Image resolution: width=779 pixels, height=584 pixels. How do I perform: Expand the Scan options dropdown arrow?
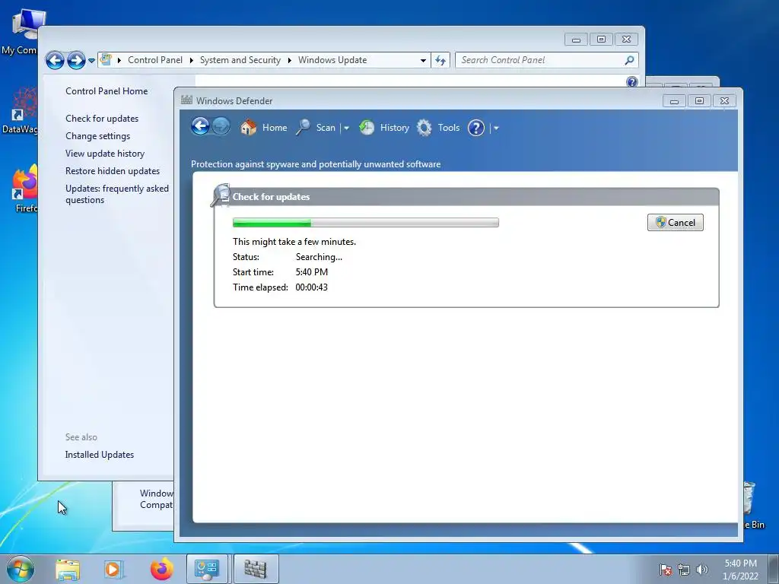(346, 128)
